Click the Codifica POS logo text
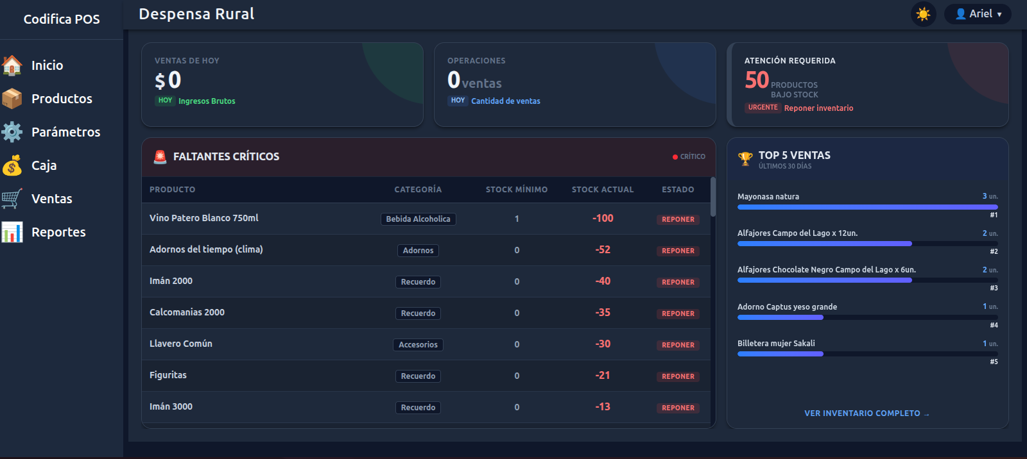Viewport: 1027px width, 459px height. point(62,19)
